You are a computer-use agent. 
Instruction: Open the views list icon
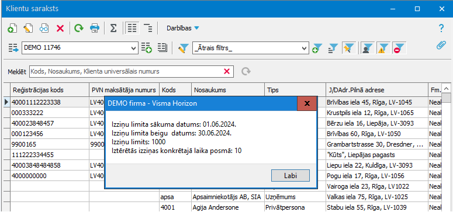[162, 48]
